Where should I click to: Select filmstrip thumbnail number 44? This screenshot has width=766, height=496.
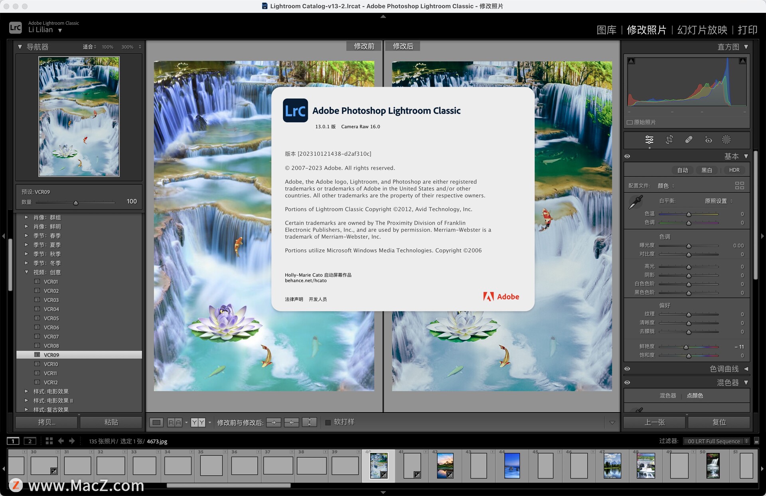(512, 465)
